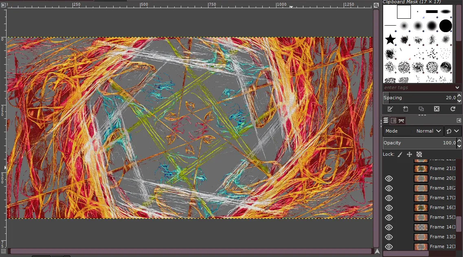Edit the selected brush
The width and height of the screenshot is (463, 257).
click(x=390, y=109)
